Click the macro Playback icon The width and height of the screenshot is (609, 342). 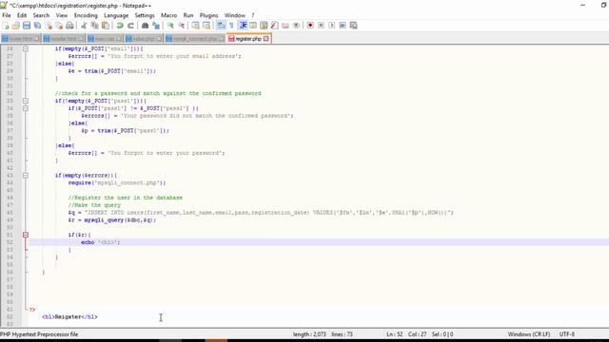click(x=332, y=26)
